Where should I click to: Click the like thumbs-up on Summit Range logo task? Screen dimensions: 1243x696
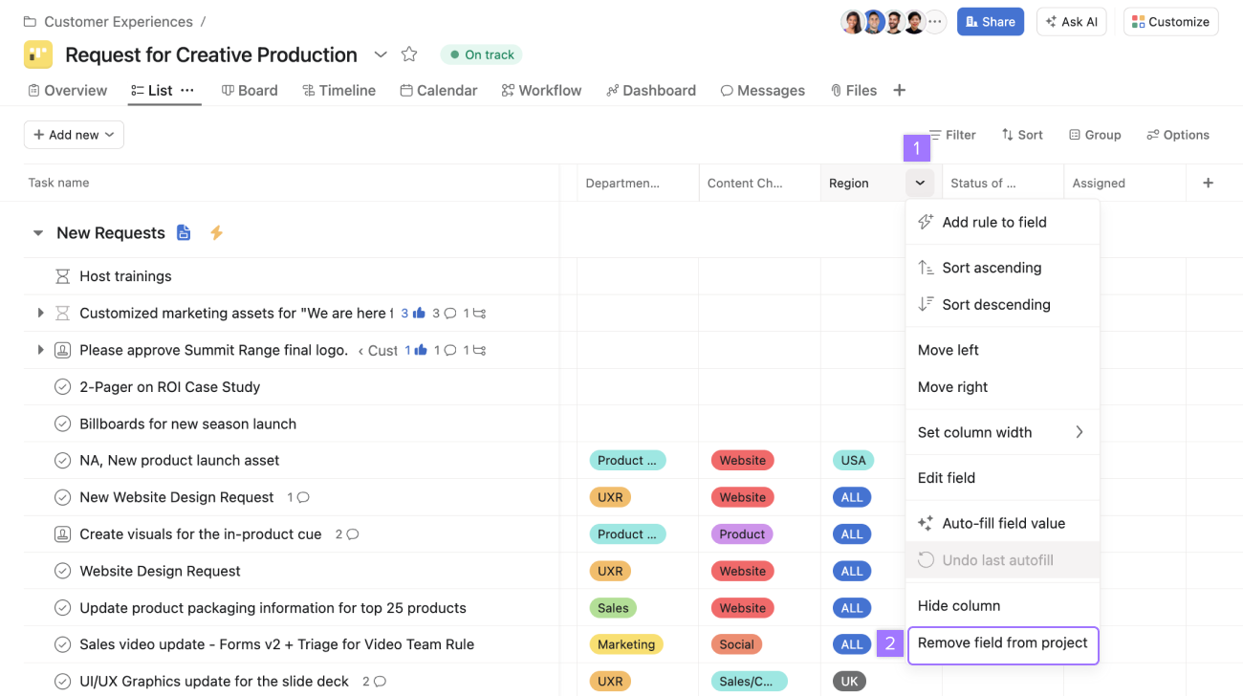pos(419,350)
